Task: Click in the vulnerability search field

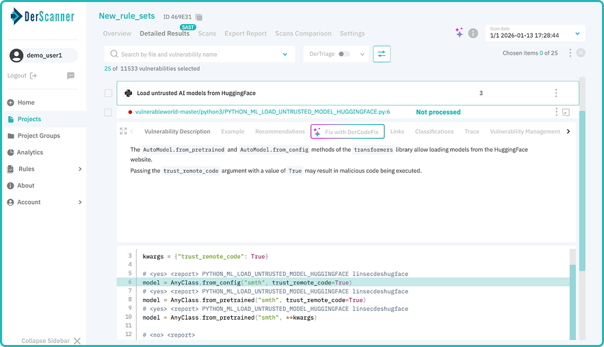Action: [200, 54]
